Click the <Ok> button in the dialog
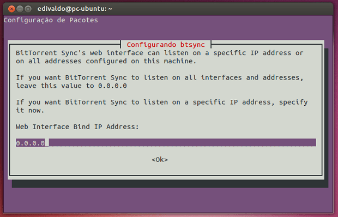 160,160
